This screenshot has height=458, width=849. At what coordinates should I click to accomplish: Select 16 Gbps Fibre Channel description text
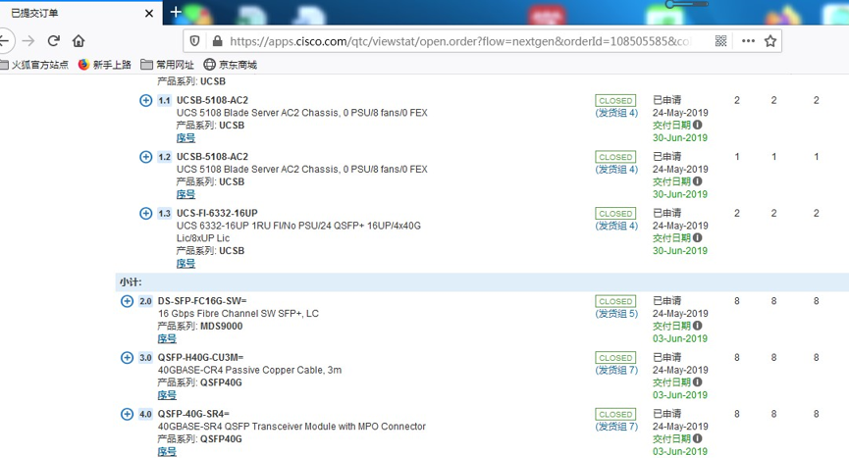(239, 314)
